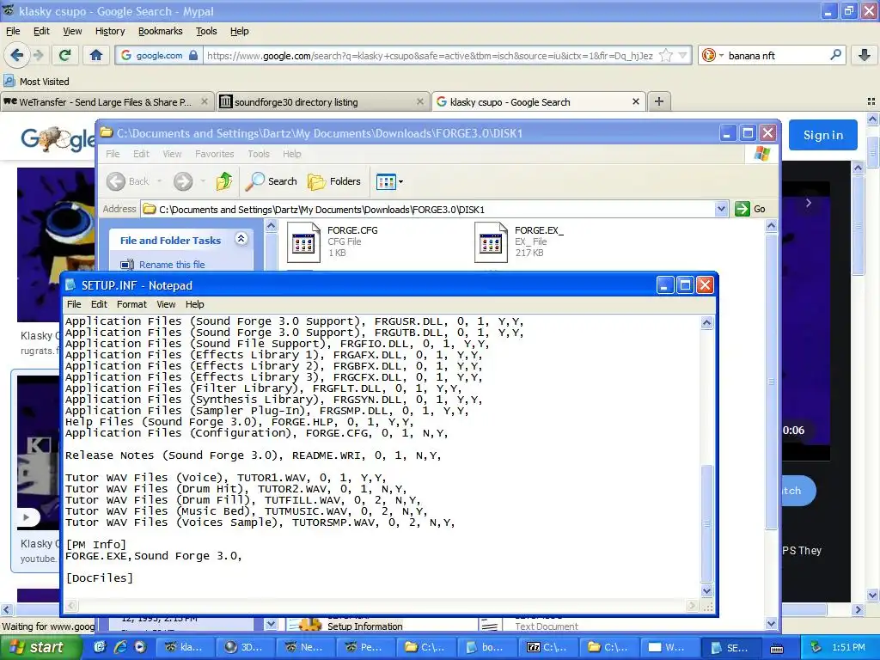The image size is (880, 660).
Task: Select the FORGE.CFG file icon
Action: pyautogui.click(x=303, y=242)
